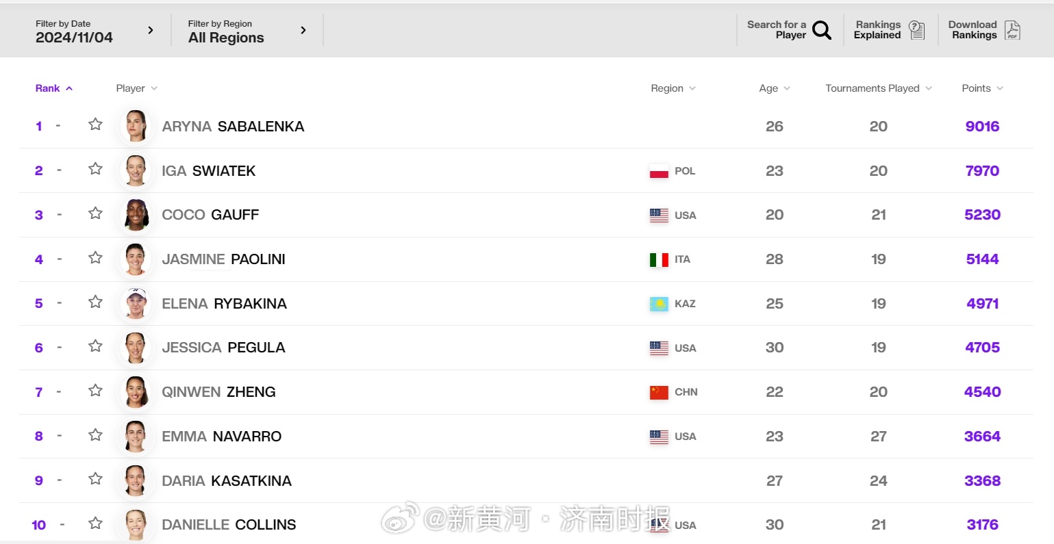This screenshot has height=544, width=1054.
Task: Click the Poland flag next to Swiatek
Action: pyautogui.click(x=659, y=171)
